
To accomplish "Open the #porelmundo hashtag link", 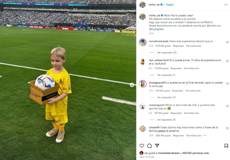I will 165,26.
